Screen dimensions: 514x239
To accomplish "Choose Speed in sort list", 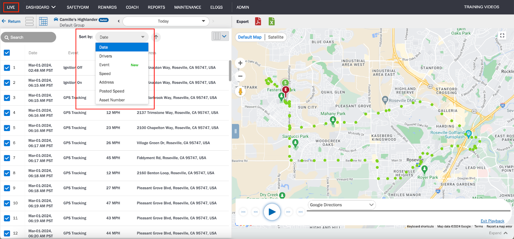I will (x=122, y=74).
